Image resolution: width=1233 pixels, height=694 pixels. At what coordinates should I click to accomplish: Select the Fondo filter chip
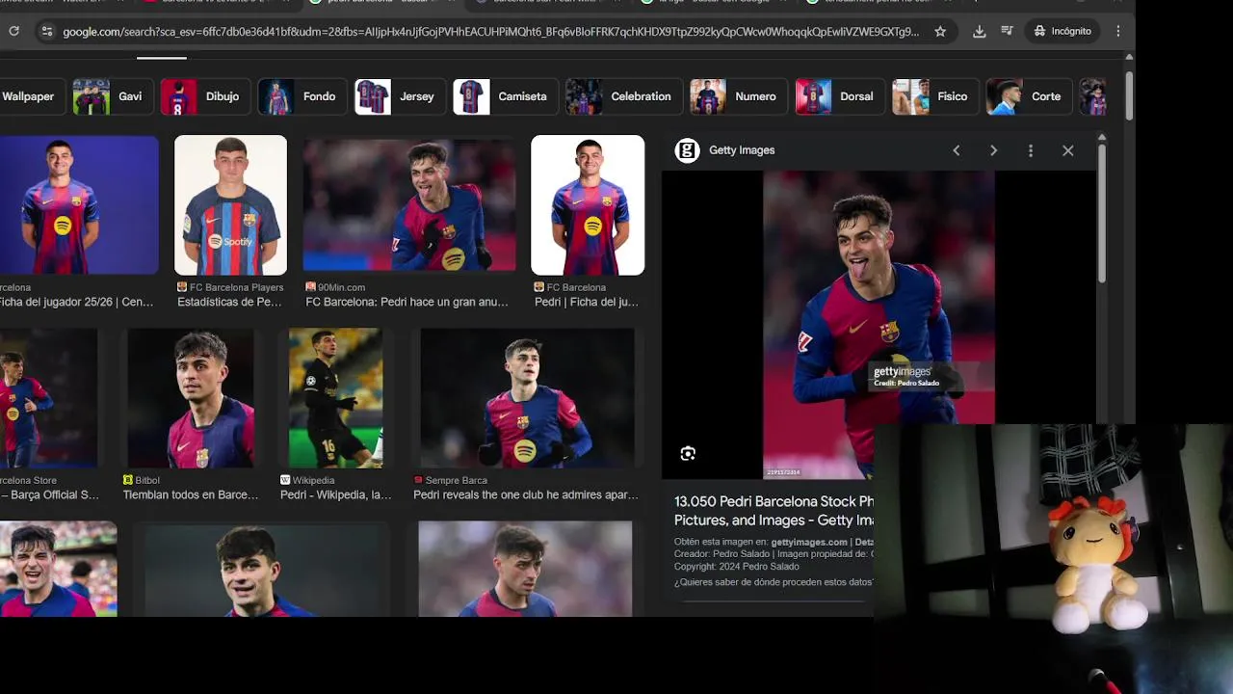301,96
